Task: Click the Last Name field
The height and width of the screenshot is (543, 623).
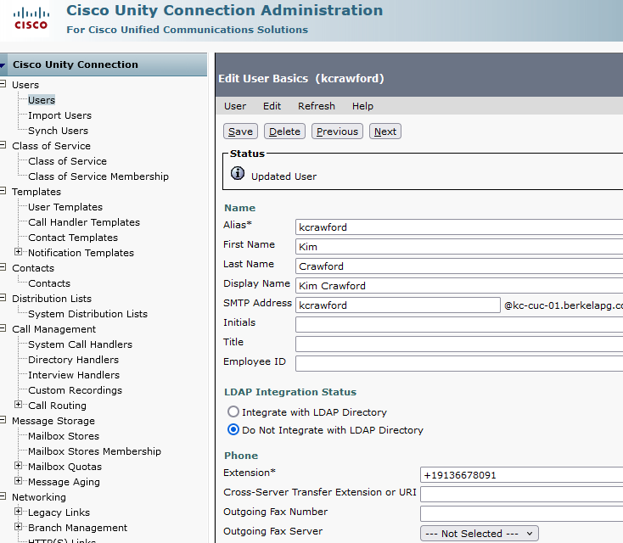Action: pos(459,266)
